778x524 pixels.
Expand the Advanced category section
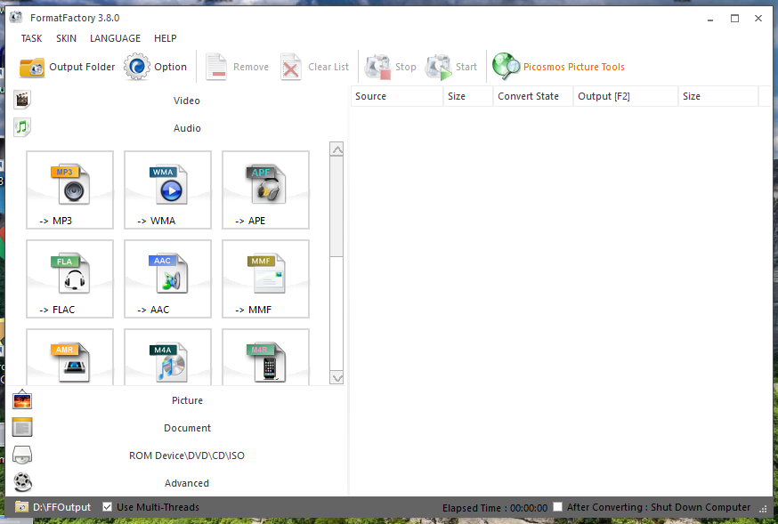coord(178,483)
